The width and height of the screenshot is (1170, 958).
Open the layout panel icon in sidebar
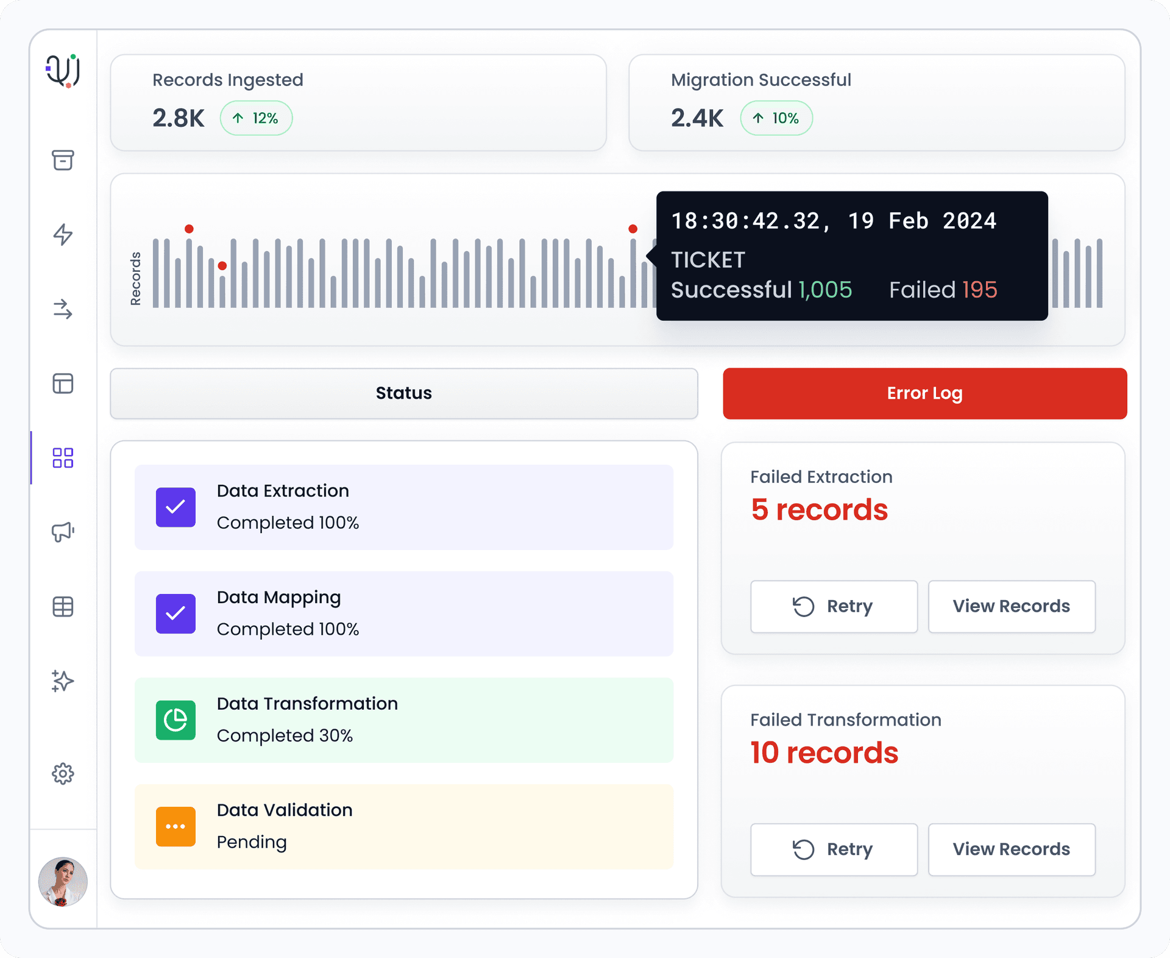pos(63,384)
